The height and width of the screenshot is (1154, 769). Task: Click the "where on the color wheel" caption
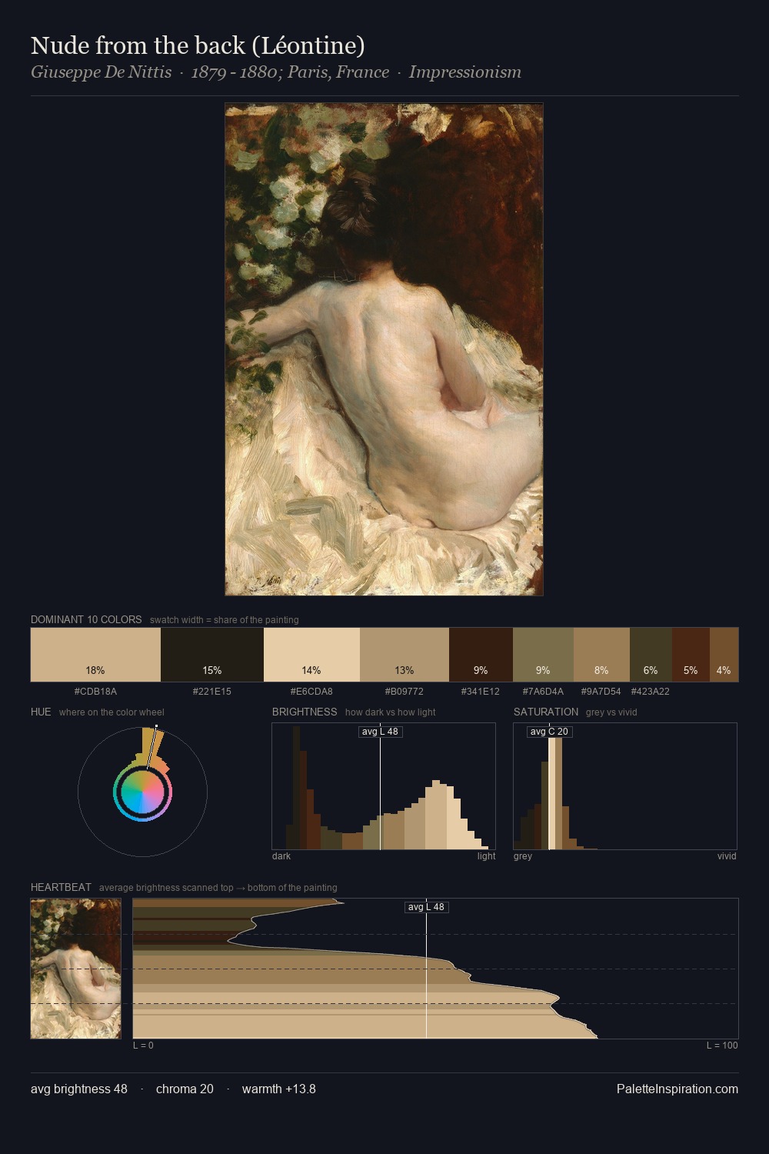[x=112, y=712]
